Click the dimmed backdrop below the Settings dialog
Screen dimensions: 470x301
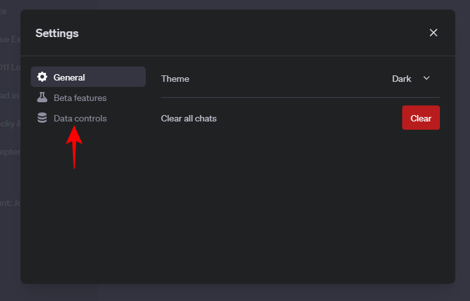[x=237, y=293]
